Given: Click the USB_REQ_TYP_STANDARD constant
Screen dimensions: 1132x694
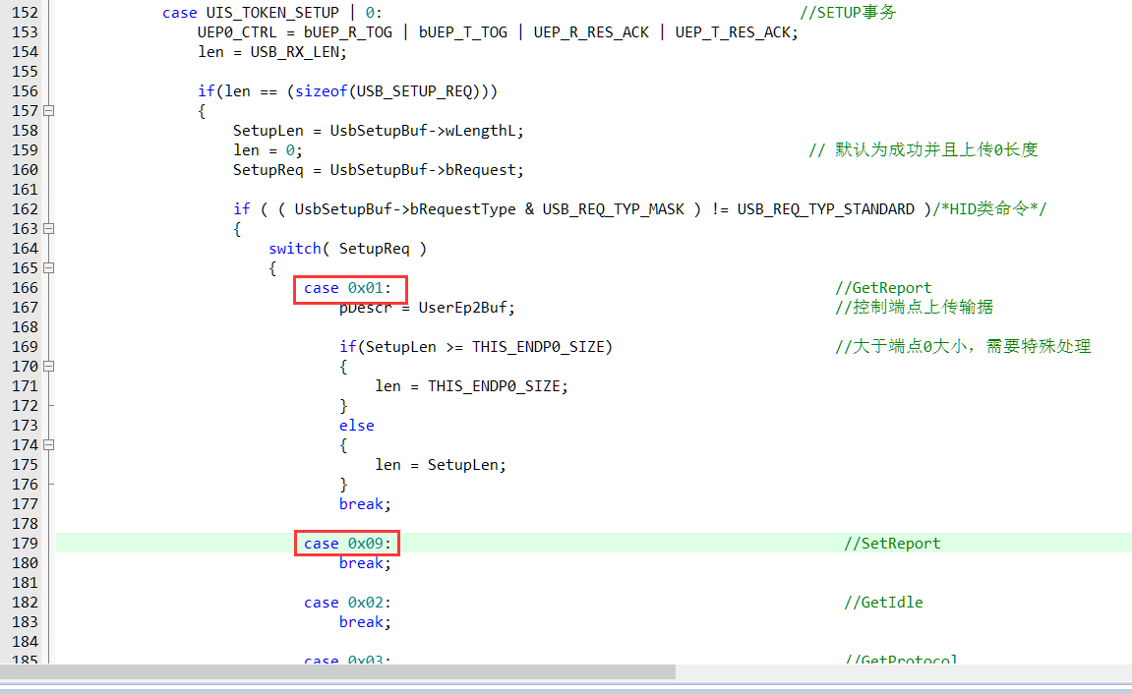Looking at the screenshot, I should (825, 209).
